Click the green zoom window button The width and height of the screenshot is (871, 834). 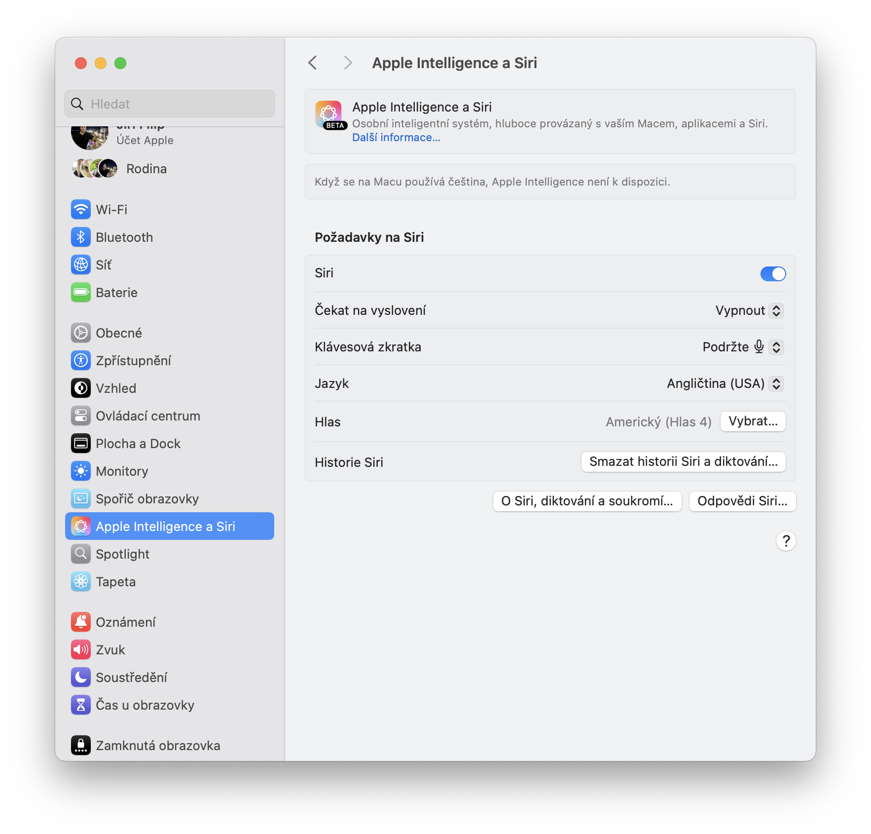120,63
